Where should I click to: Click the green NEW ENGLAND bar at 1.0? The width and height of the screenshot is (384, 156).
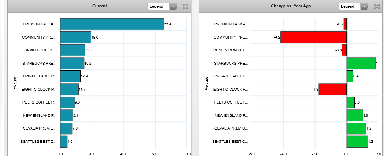coord(355,115)
